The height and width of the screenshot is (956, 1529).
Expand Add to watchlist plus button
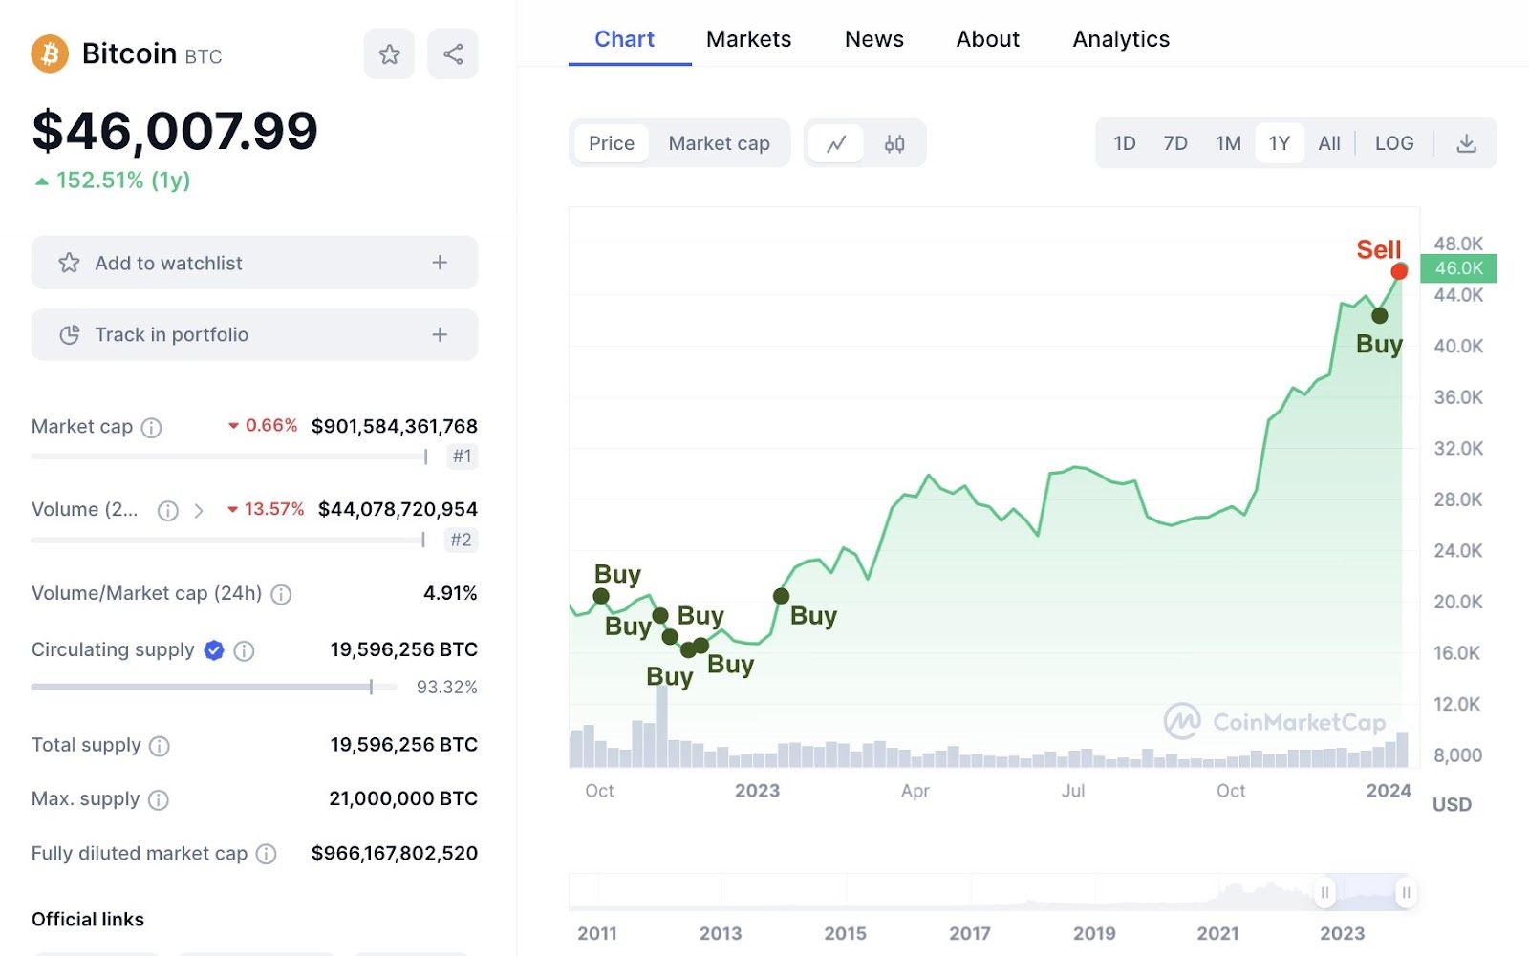coord(440,263)
